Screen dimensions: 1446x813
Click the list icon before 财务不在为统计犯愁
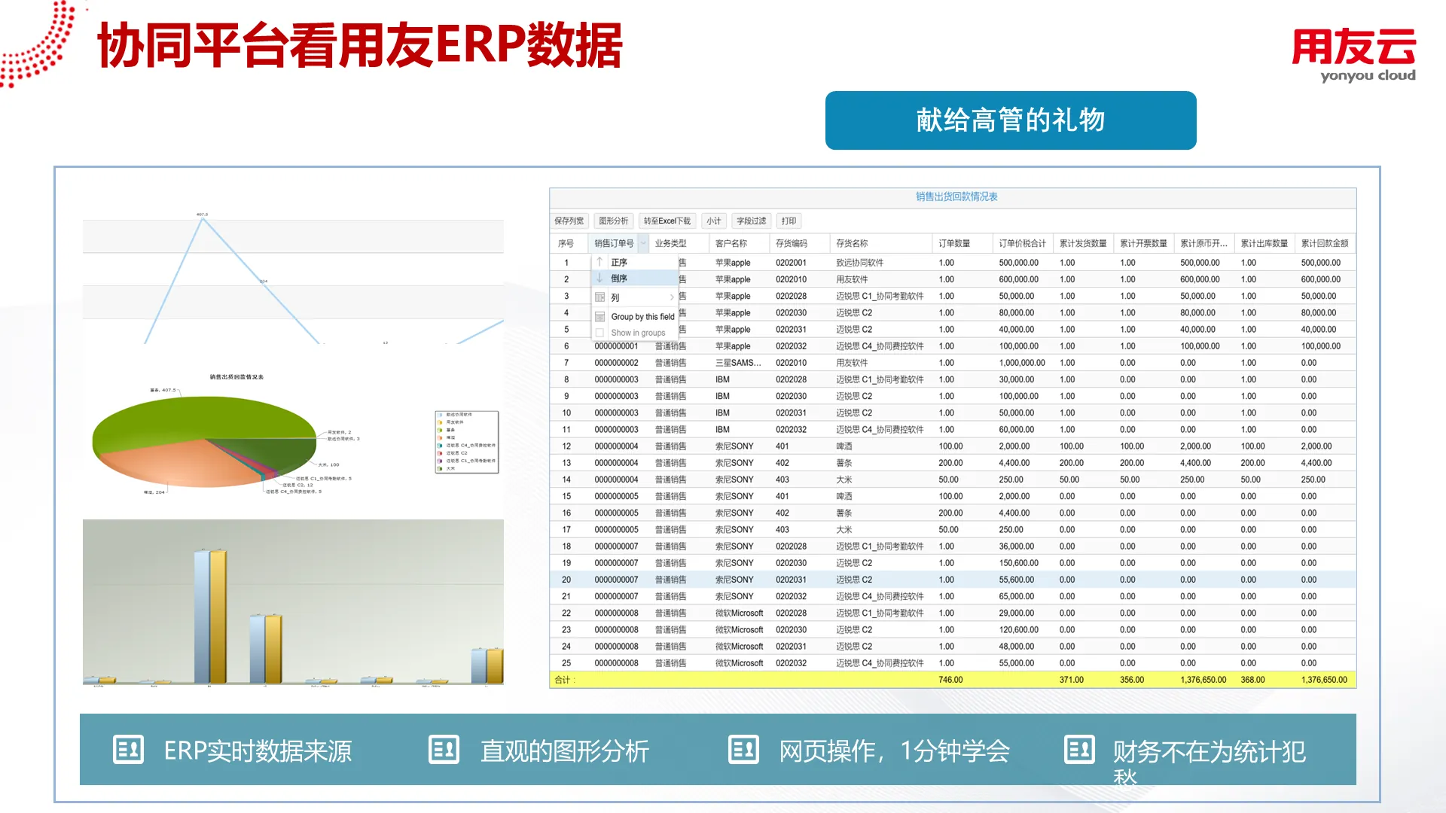1079,750
